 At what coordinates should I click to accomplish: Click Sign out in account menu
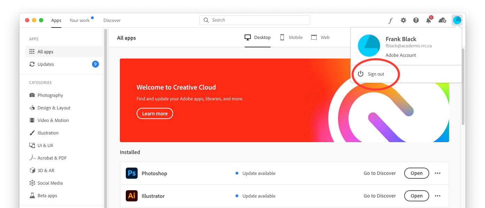click(x=376, y=74)
